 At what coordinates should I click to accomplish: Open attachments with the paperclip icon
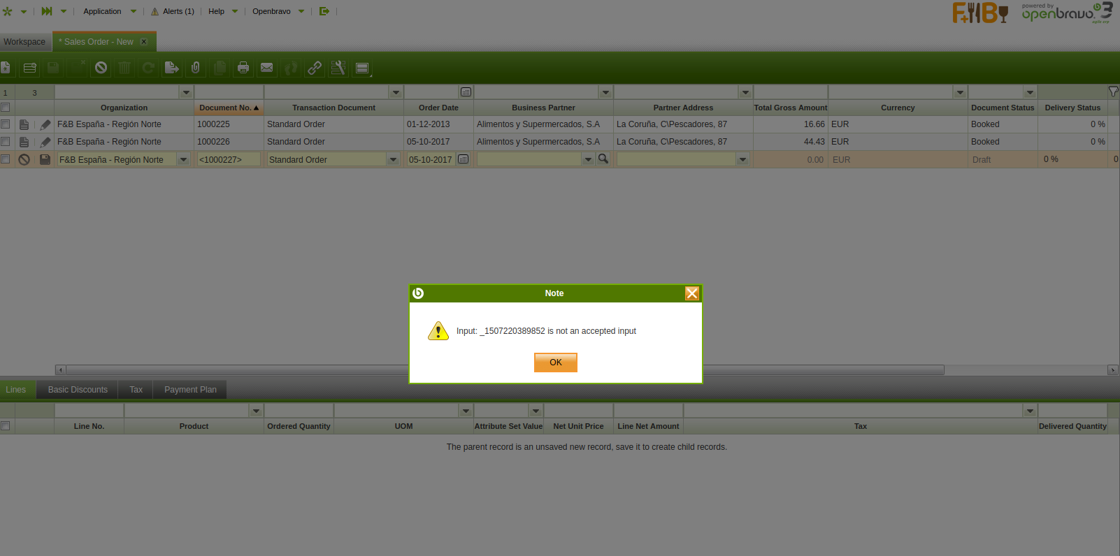coord(196,68)
